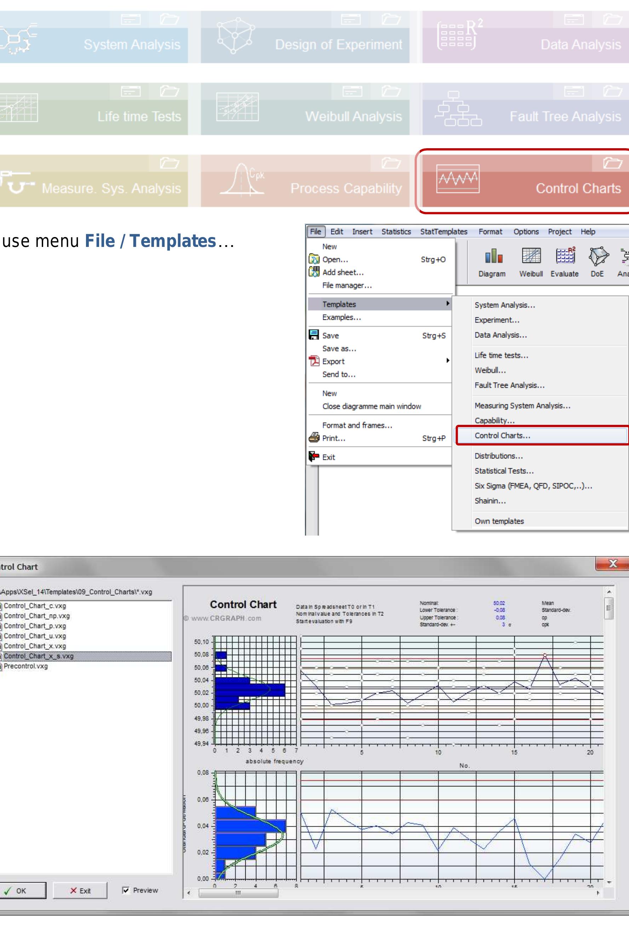The image size is (629, 930).
Task: Click vertical scrollbar thumb beside preview
Action: click(608, 608)
